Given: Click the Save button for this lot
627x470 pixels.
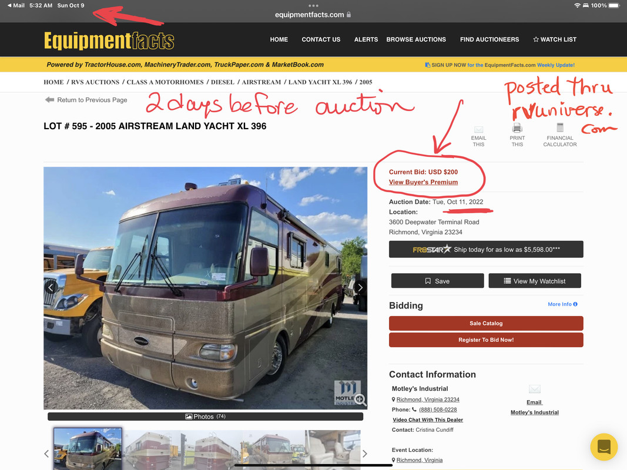Looking at the screenshot, I should click(437, 281).
